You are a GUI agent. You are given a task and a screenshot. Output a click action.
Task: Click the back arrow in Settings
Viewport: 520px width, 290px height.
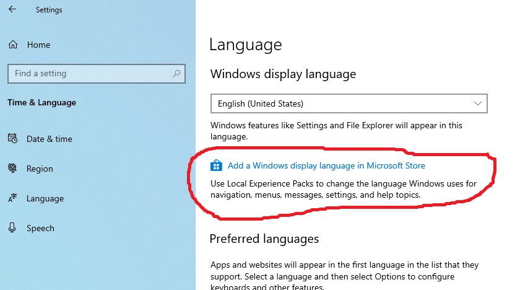click(x=12, y=9)
